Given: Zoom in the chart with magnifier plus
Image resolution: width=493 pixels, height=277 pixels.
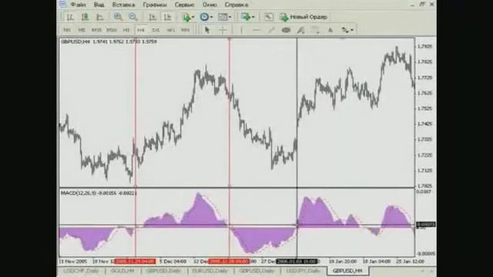Looking at the screenshot, I should (x=118, y=17).
